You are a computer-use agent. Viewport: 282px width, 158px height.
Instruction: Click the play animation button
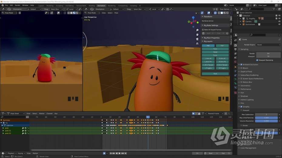pyautogui.click(x=119, y=153)
